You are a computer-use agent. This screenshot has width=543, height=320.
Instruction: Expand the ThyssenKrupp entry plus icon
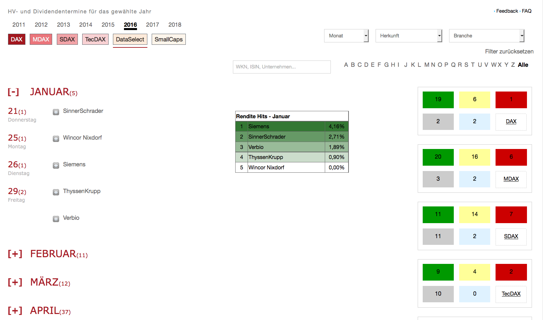56,192
